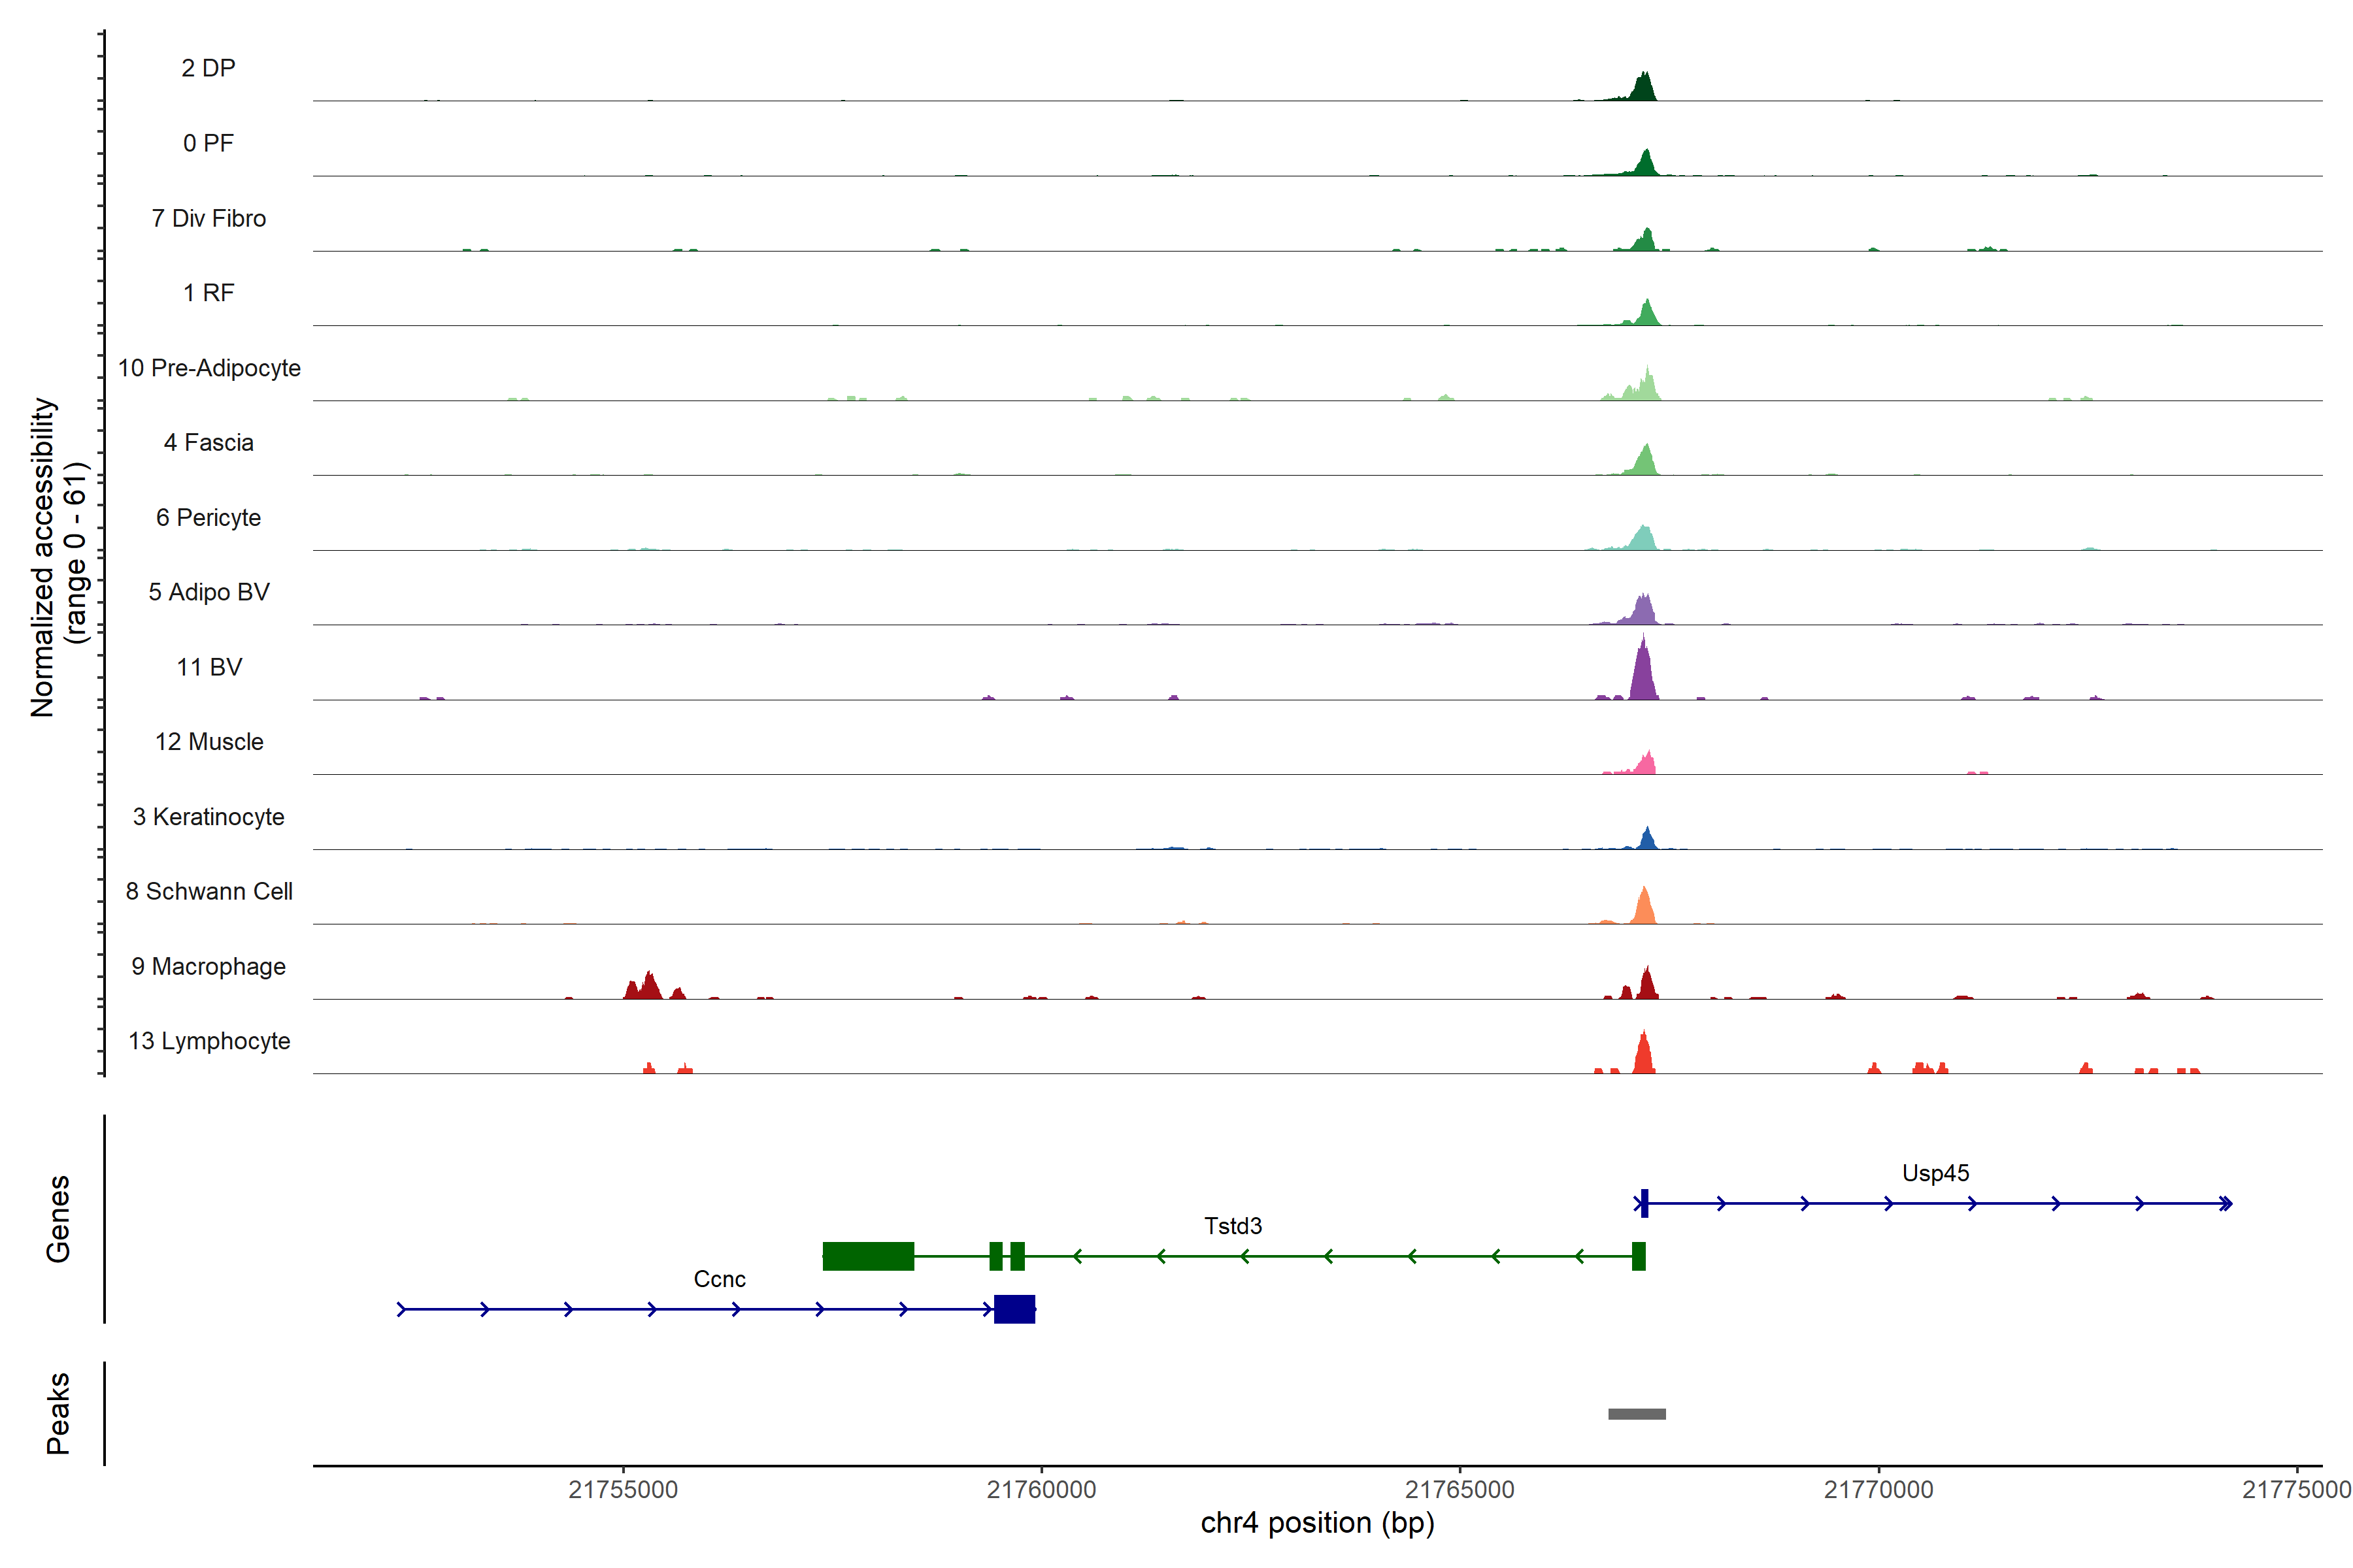Screen dimensions: 2353x1568
Task: Click the 8 Schwann Cell orange peak
Action: [1644, 908]
